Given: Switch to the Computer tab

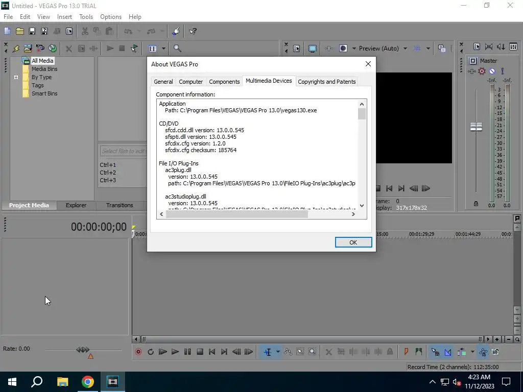Looking at the screenshot, I should pyautogui.click(x=191, y=82).
